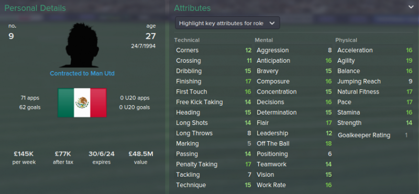Click the £48.5M value figure
Viewport: 419px width, 194px height.
(x=140, y=154)
